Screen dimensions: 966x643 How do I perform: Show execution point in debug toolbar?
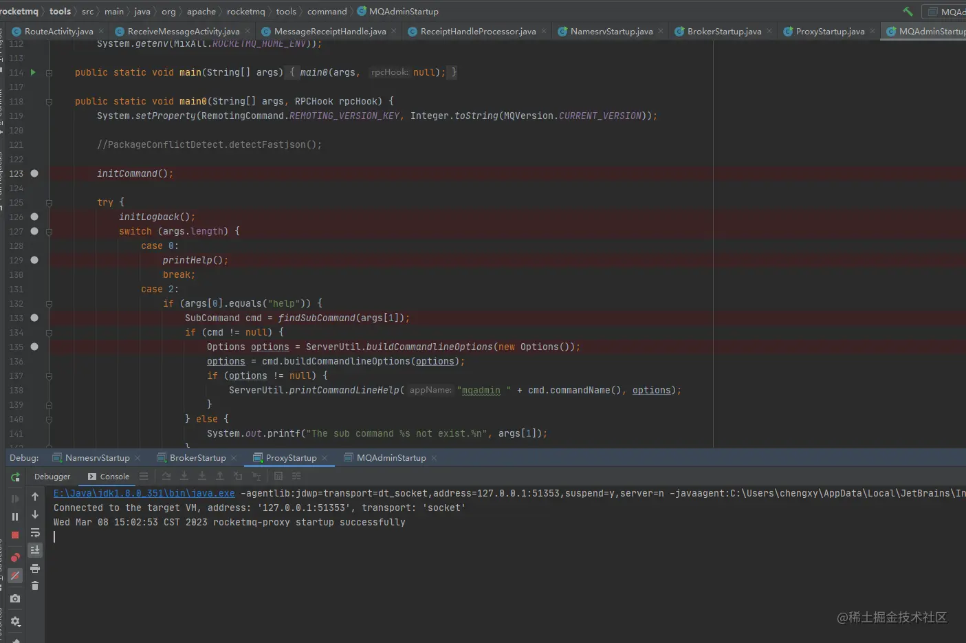tap(144, 476)
